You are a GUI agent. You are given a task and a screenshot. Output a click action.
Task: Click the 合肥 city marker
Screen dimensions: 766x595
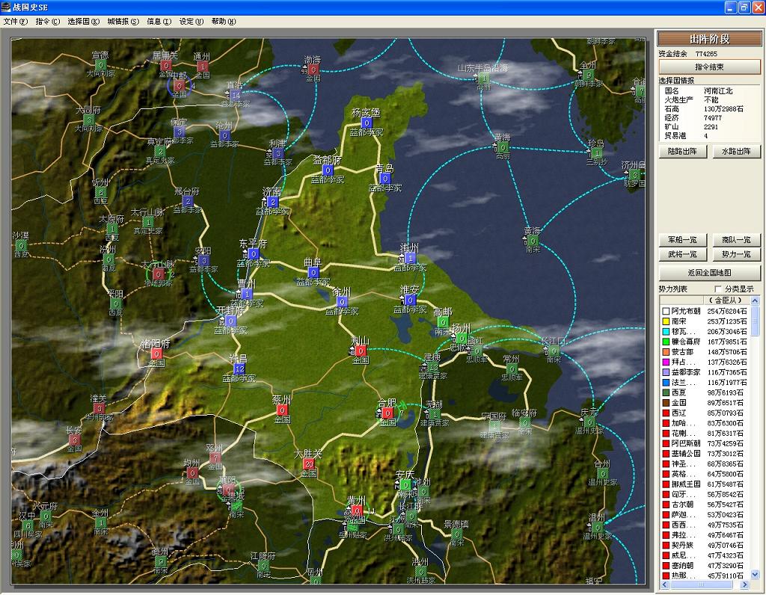coord(387,413)
